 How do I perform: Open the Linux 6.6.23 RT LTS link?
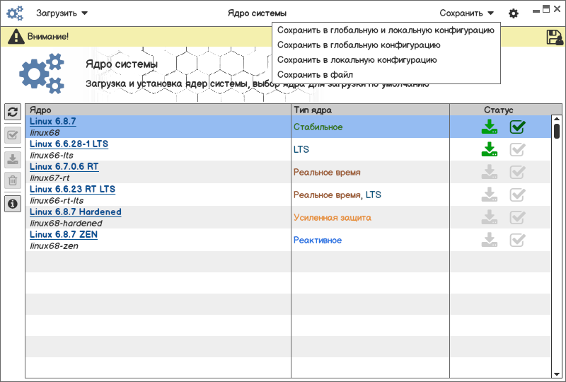[x=72, y=190]
